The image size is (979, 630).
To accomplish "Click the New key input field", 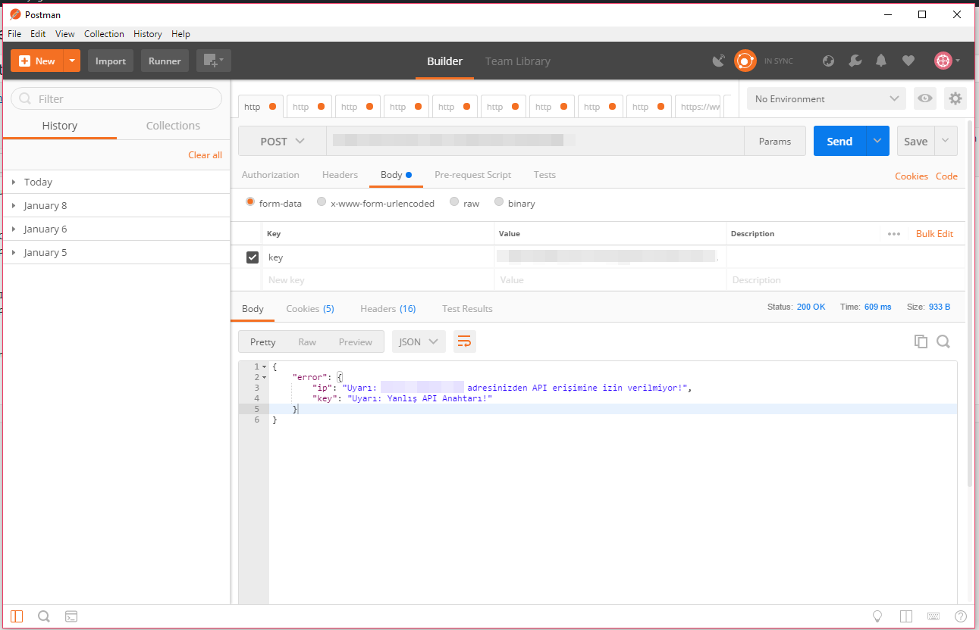I will (x=378, y=280).
